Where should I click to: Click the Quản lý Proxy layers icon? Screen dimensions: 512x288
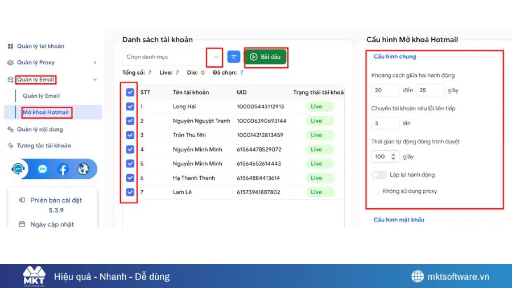point(10,63)
